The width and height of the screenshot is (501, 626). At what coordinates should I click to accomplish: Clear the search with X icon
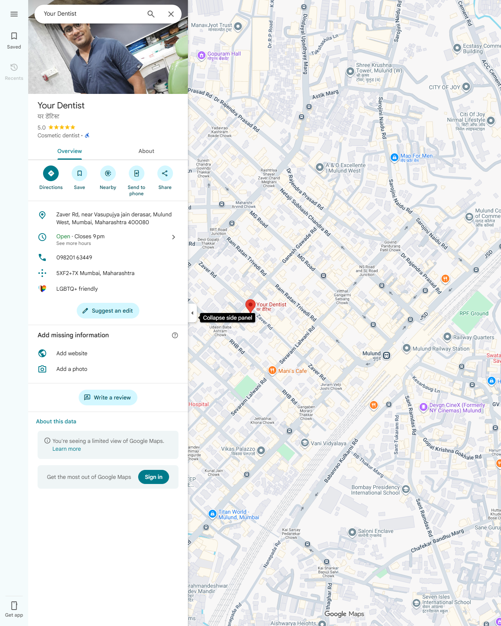click(171, 14)
